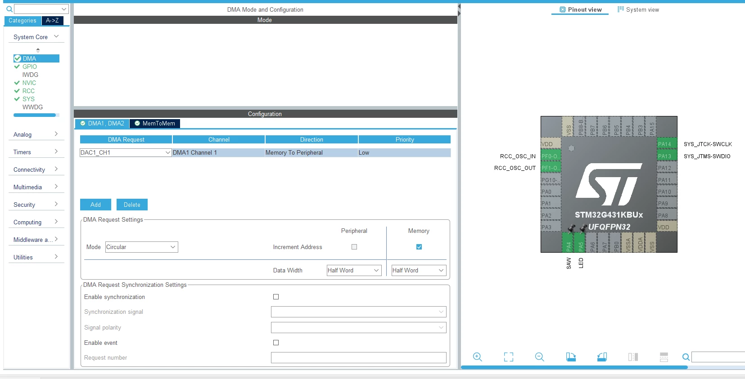The image size is (745, 379).
Task: Click the Add button
Action: click(x=95, y=205)
